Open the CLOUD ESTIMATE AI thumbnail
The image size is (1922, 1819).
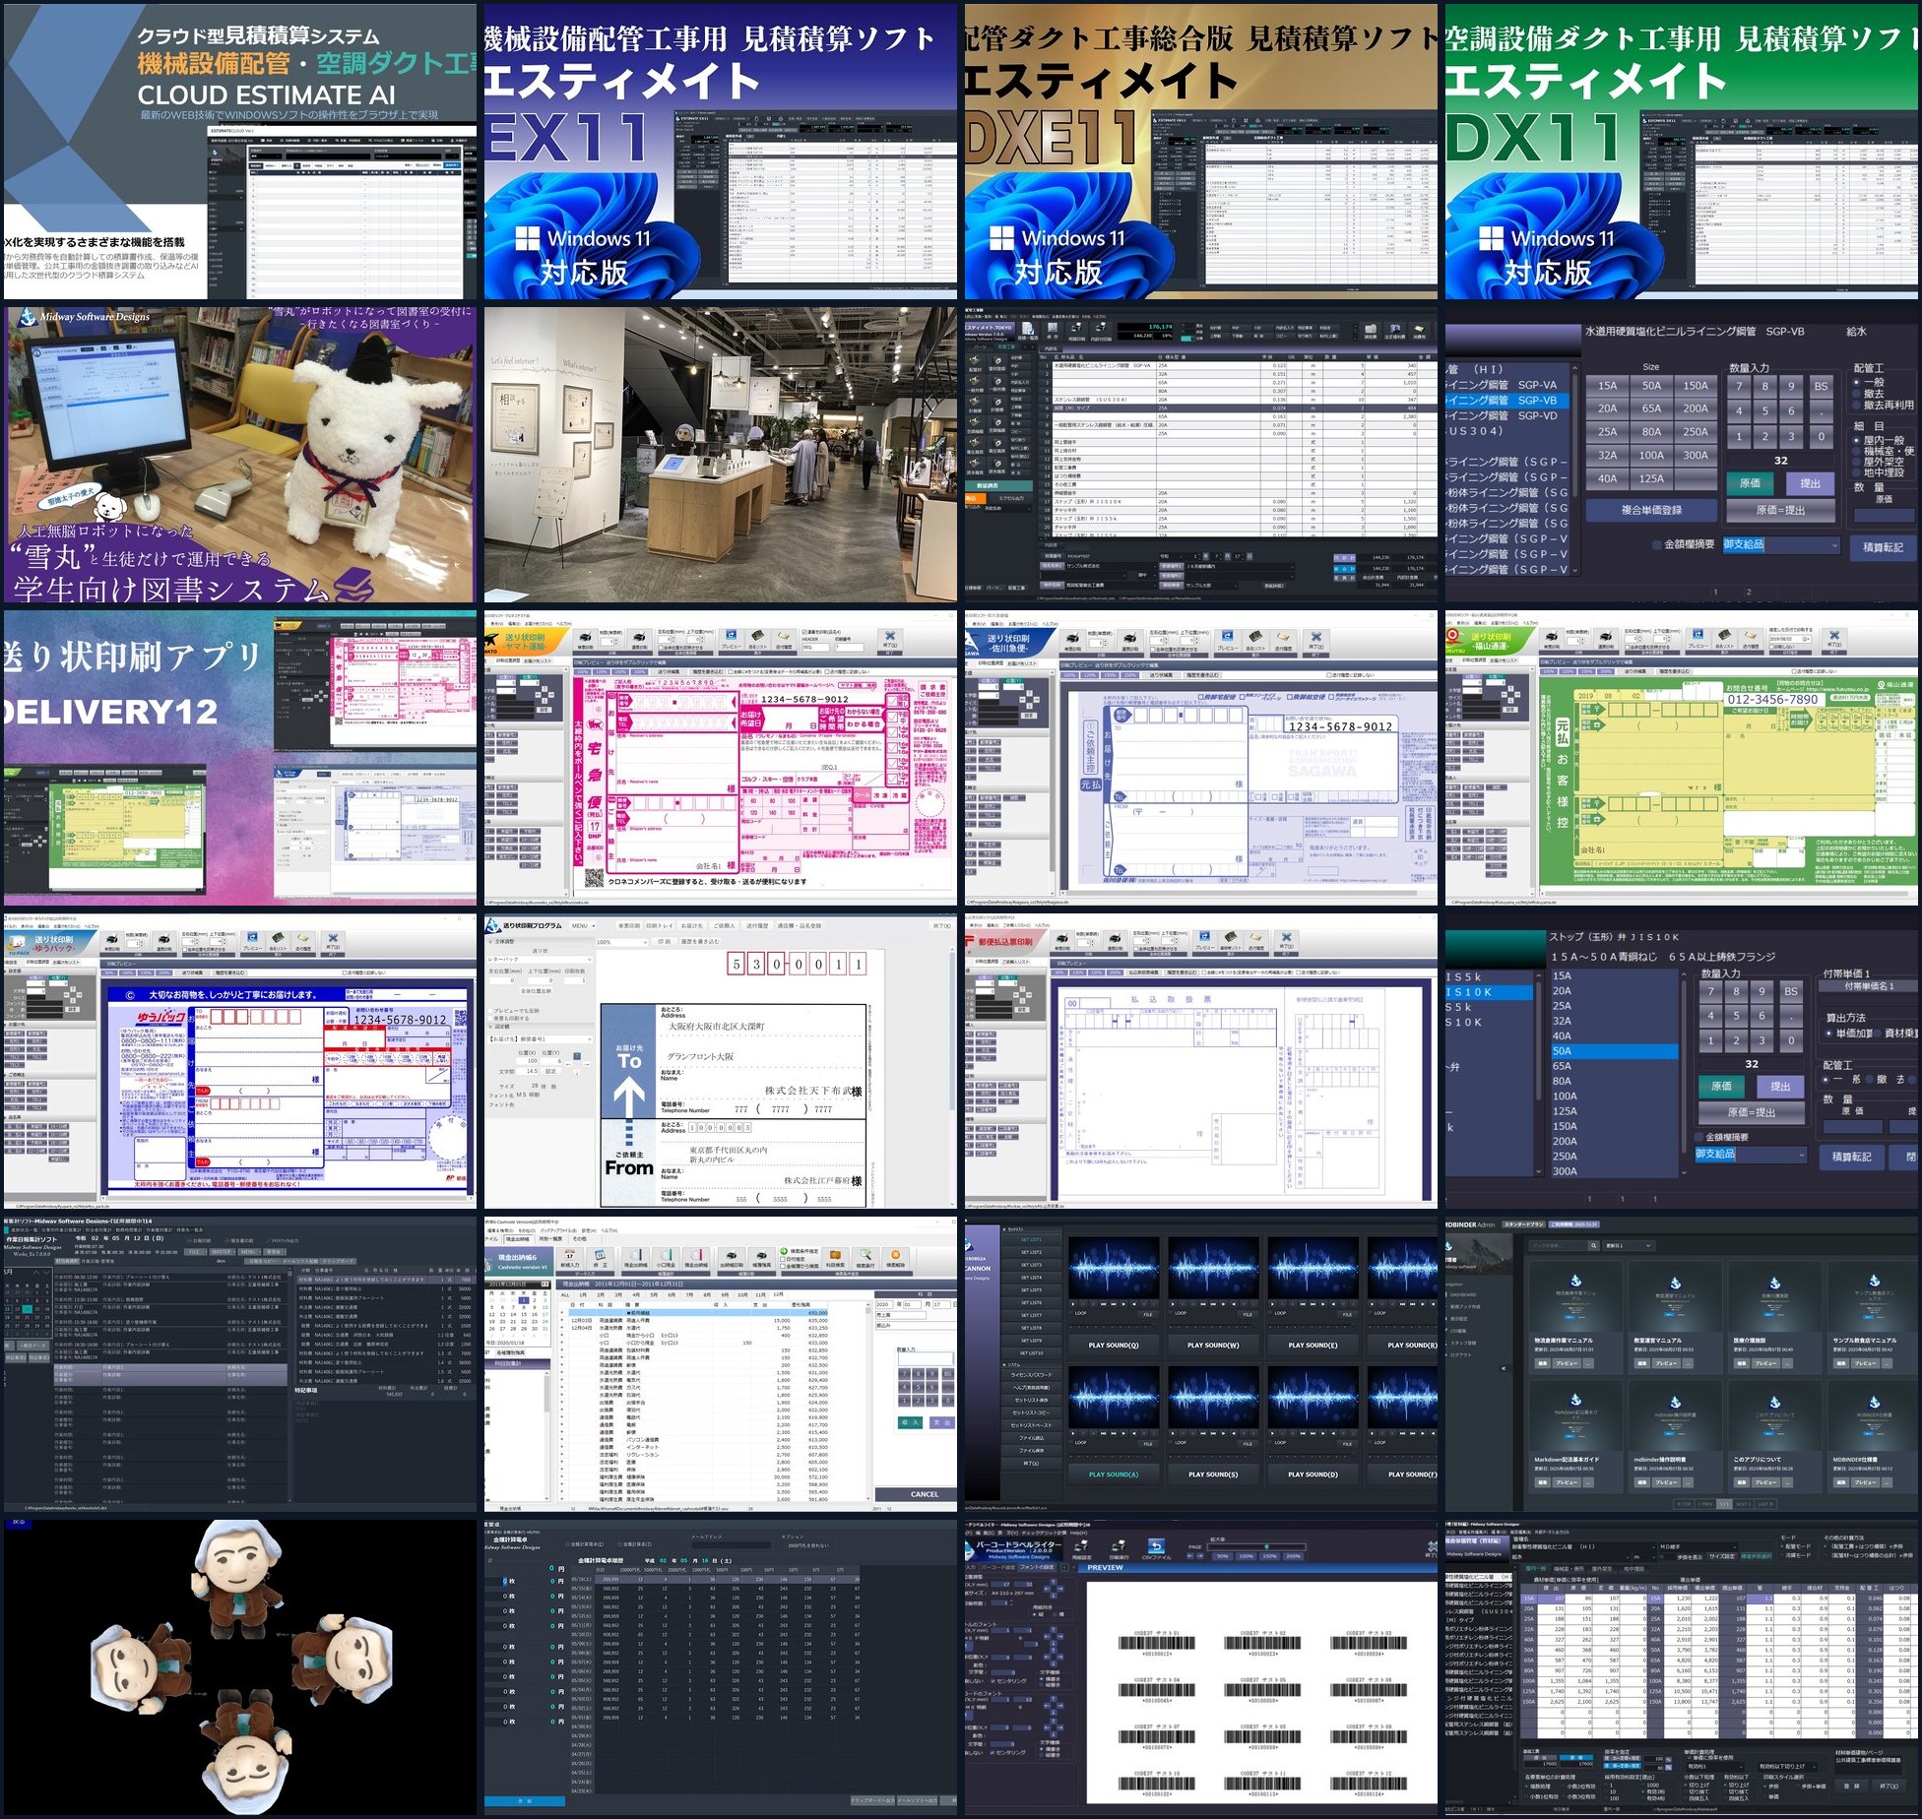point(240,152)
